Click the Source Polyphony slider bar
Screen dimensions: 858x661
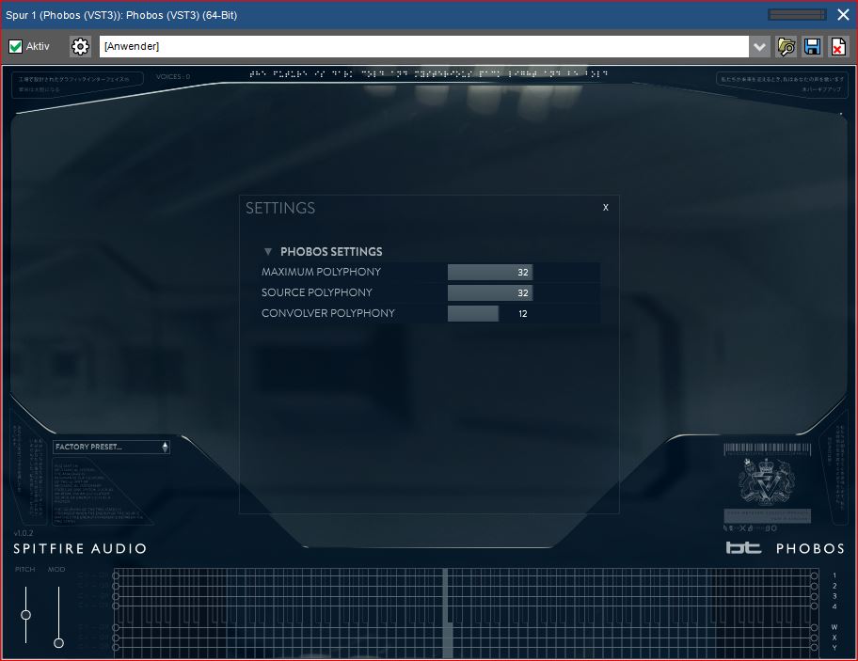(x=490, y=292)
